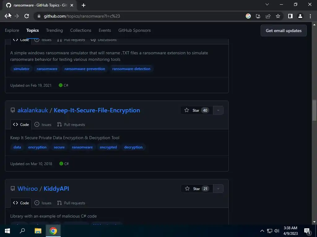Open Chrome tab search chevron
Image resolution: width=317 pixels, height=237 pixels.
click(267, 4)
